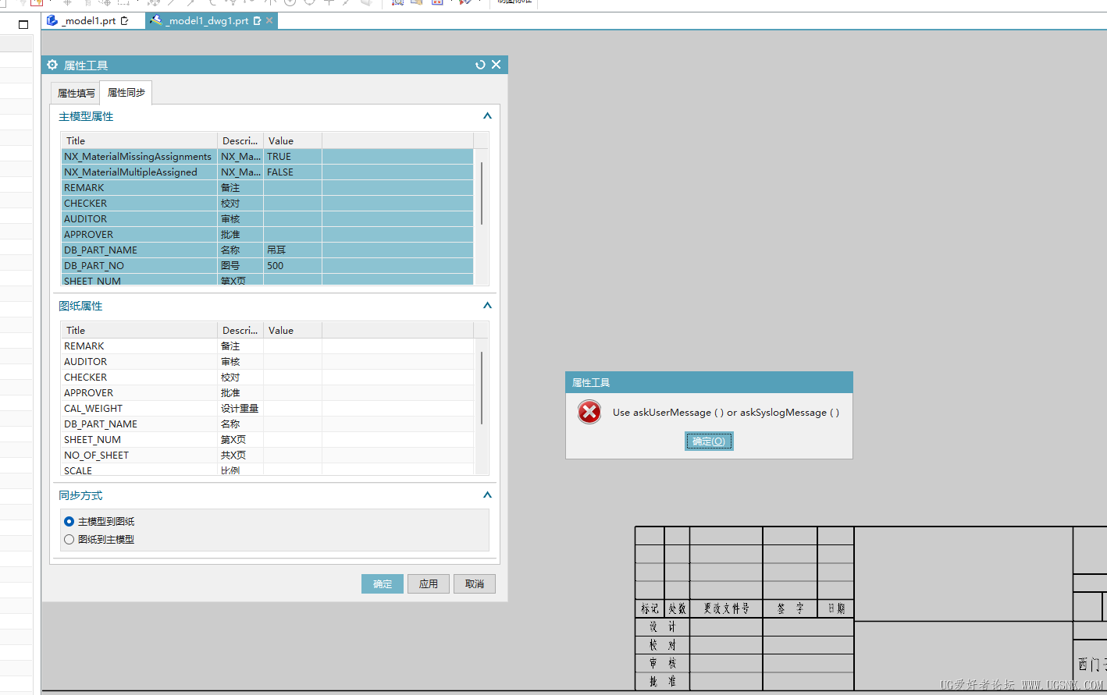The height and width of the screenshot is (695, 1107).
Task: Click 确定 in the 属性工具 panel
Action: pos(383,583)
